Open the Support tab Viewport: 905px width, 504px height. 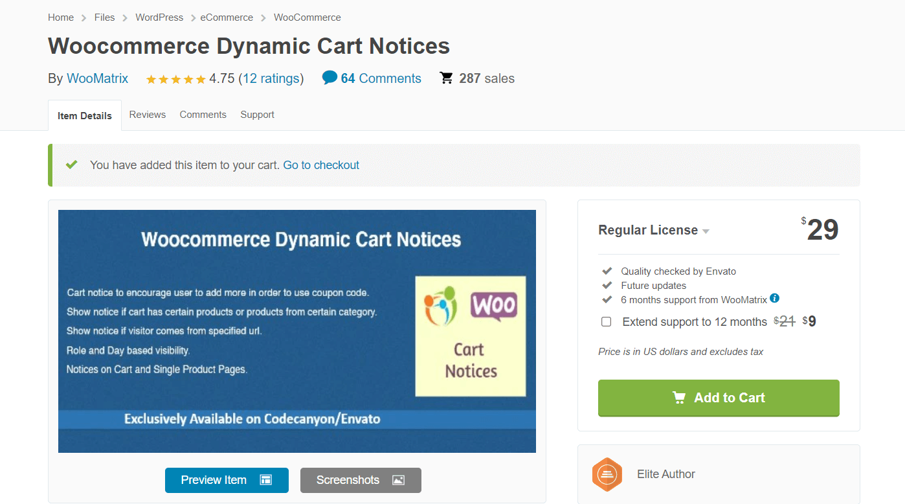tap(257, 115)
